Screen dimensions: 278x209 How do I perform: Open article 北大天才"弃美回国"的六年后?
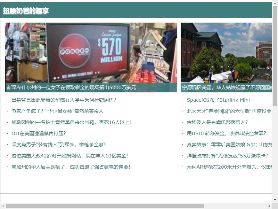(x=229, y=111)
